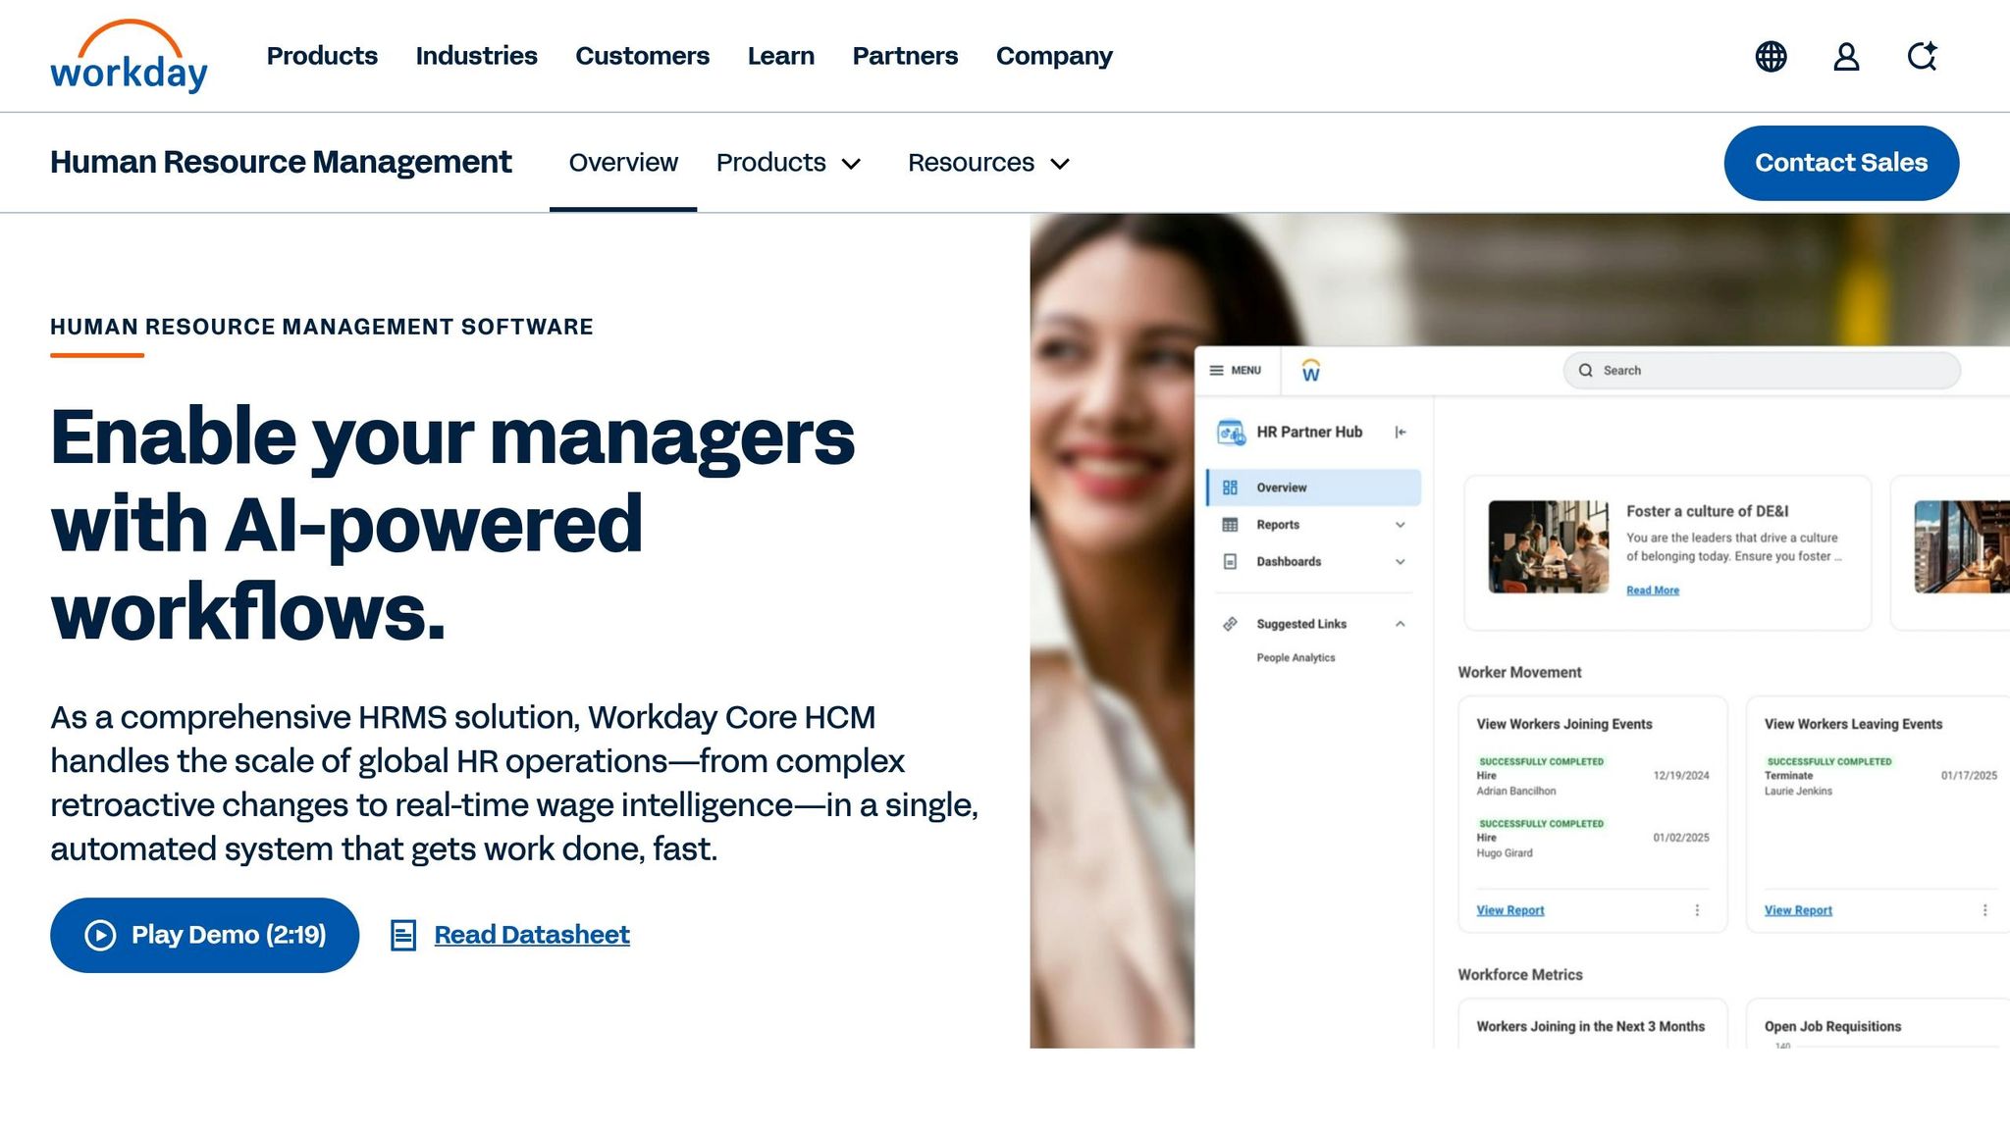The height and width of the screenshot is (1130, 2010).
Task: Expand the Dashboards section chevron
Action: (x=1401, y=562)
